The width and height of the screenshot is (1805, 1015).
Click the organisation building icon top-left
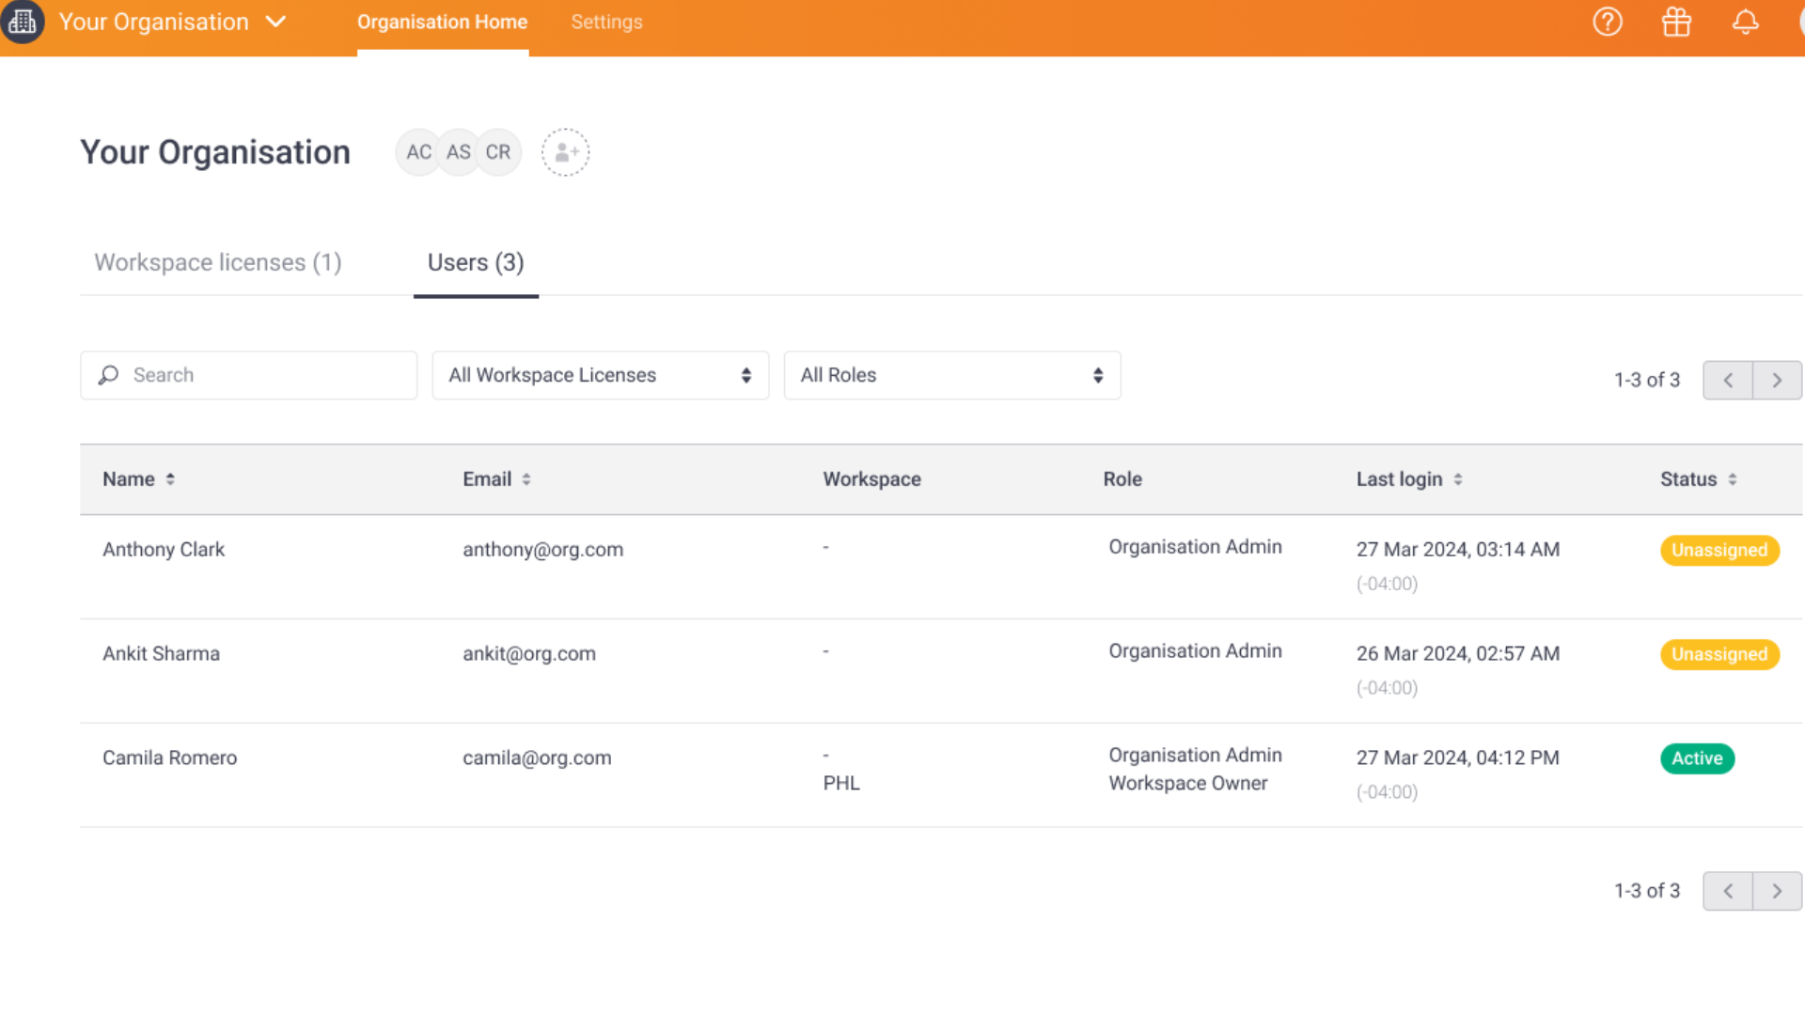click(x=23, y=22)
